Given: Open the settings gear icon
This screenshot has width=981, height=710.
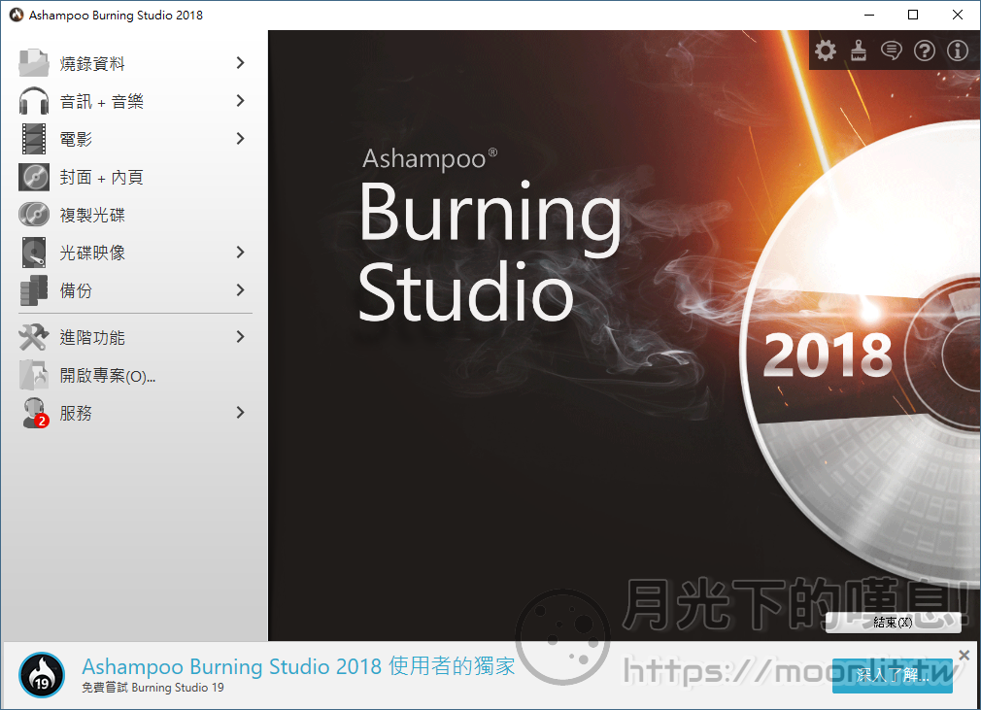Looking at the screenshot, I should 825,51.
